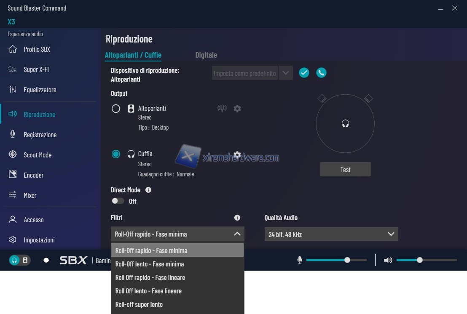Expand the Imposta come predefinito dropdown arrow

[286, 73]
